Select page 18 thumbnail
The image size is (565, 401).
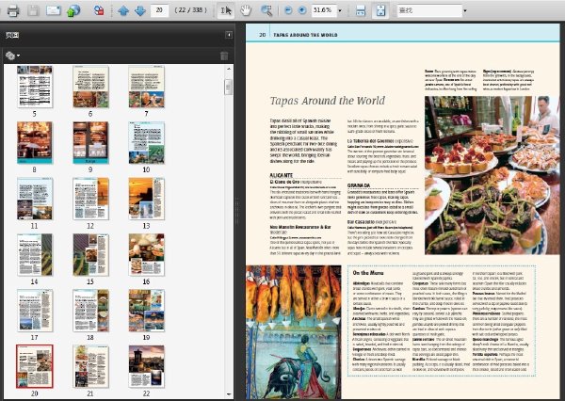click(90, 311)
